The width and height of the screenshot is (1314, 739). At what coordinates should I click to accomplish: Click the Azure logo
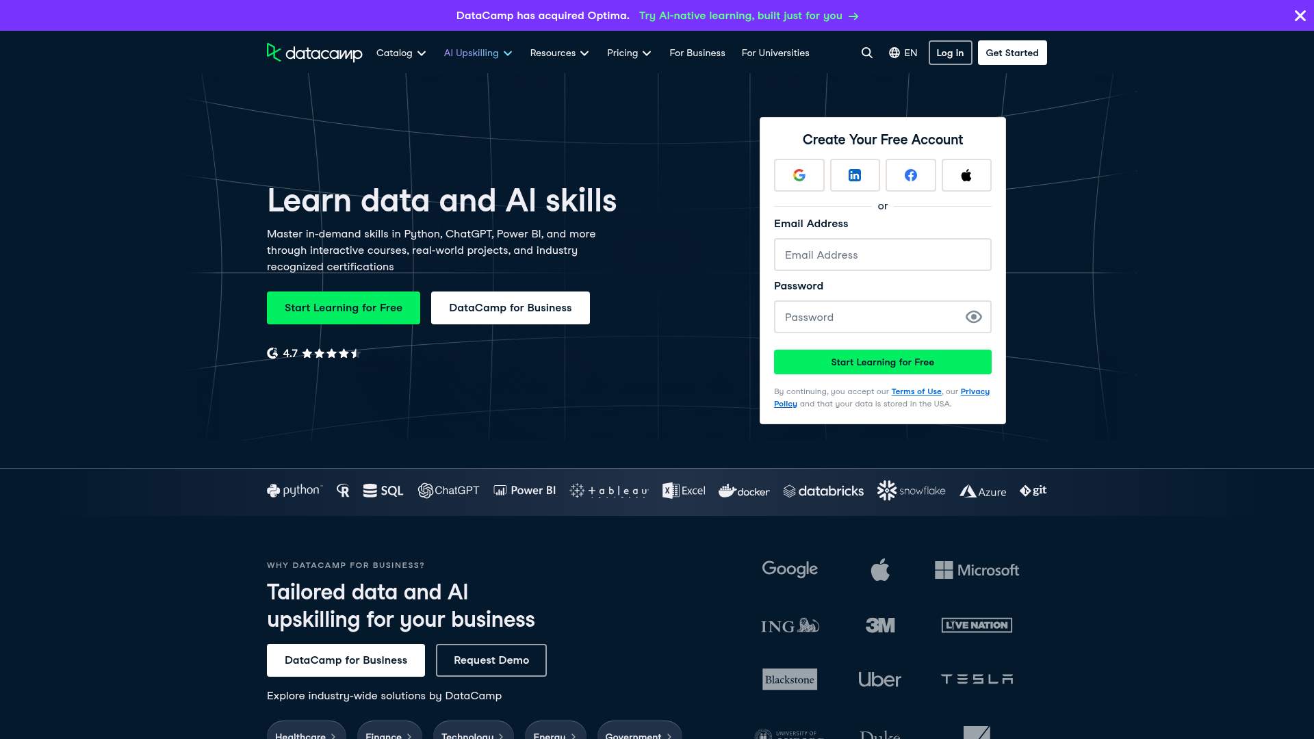pos(983,491)
